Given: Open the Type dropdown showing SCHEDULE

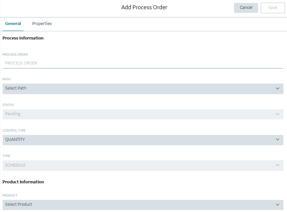Looking at the screenshot, I should (x=143, y=166).
